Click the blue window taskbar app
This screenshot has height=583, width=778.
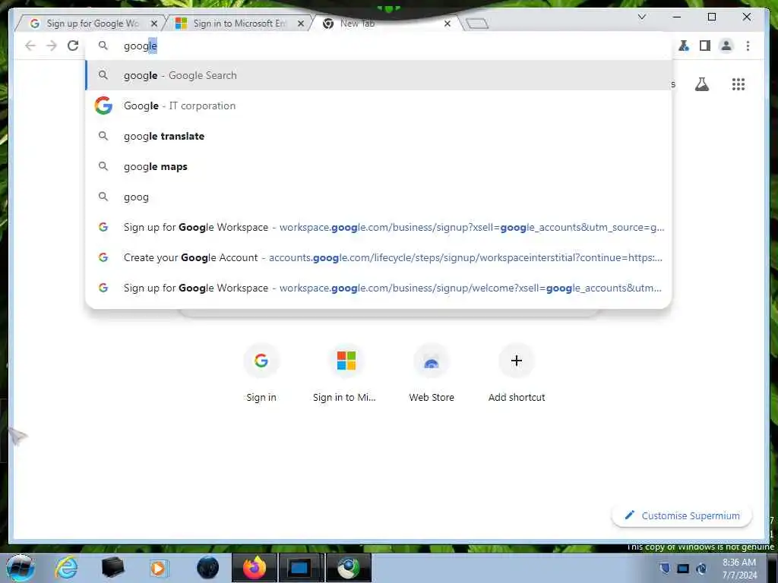[x=301, y=568]
